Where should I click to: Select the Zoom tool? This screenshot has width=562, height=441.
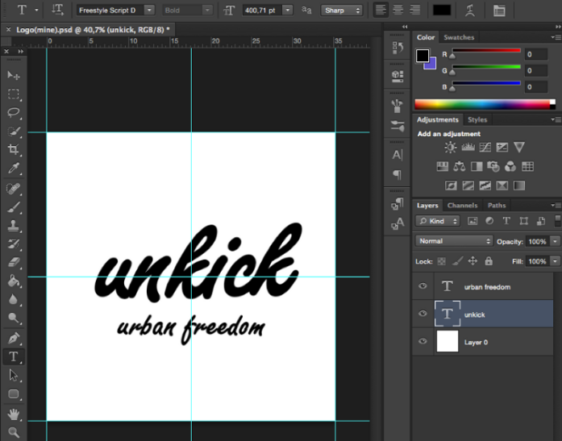point(14,432)
